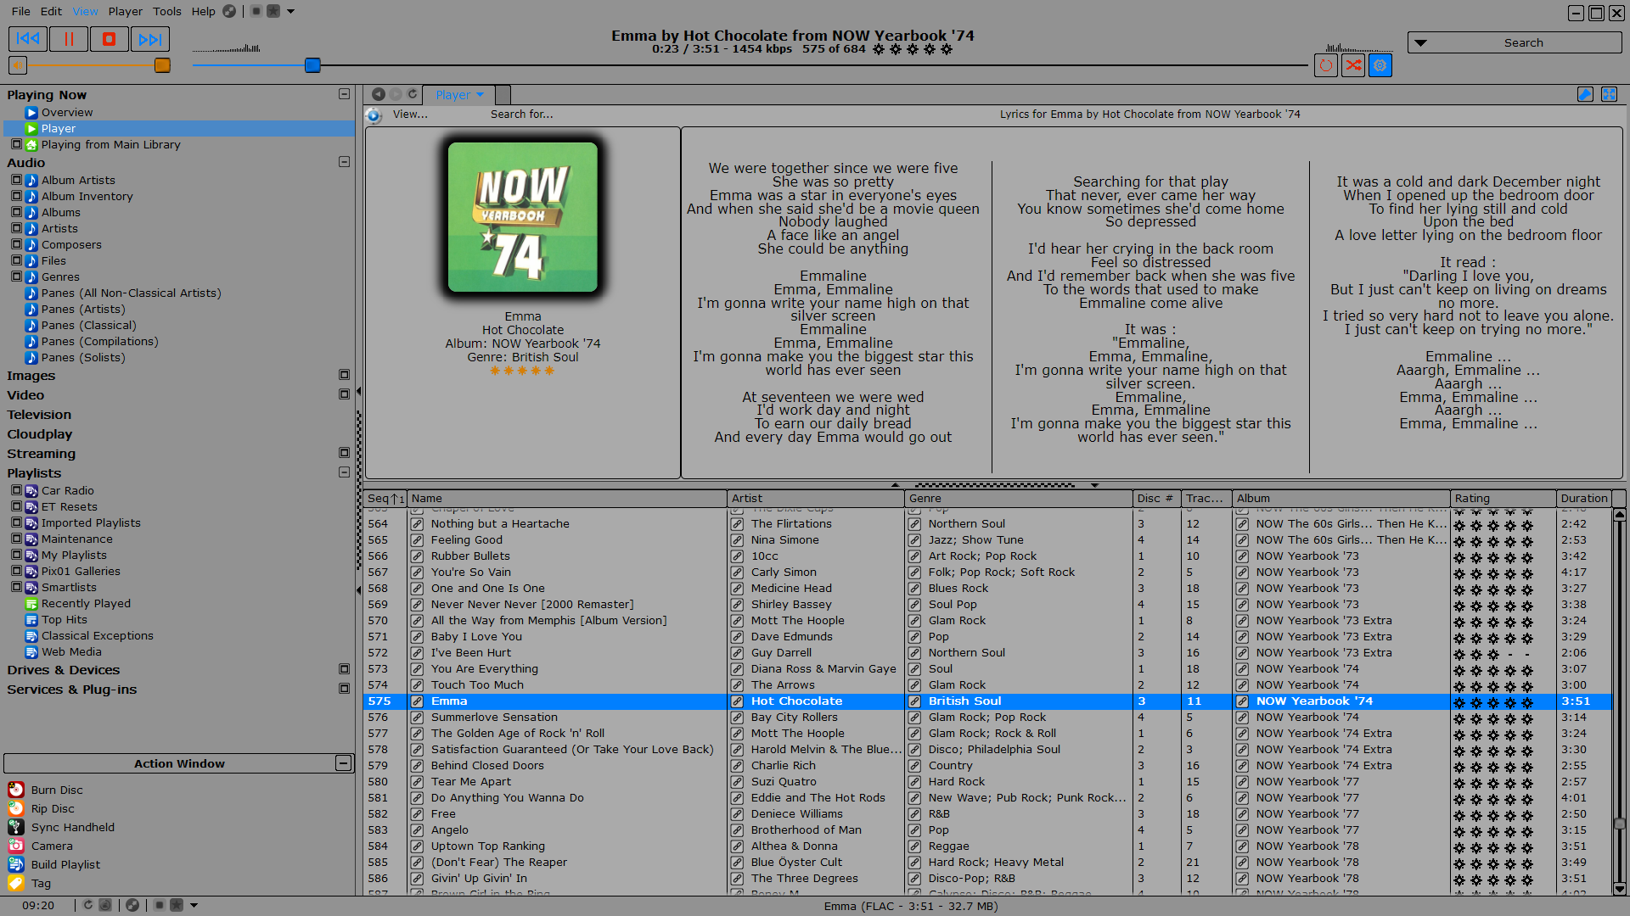Skip to the next track

(x=149, y=39)
